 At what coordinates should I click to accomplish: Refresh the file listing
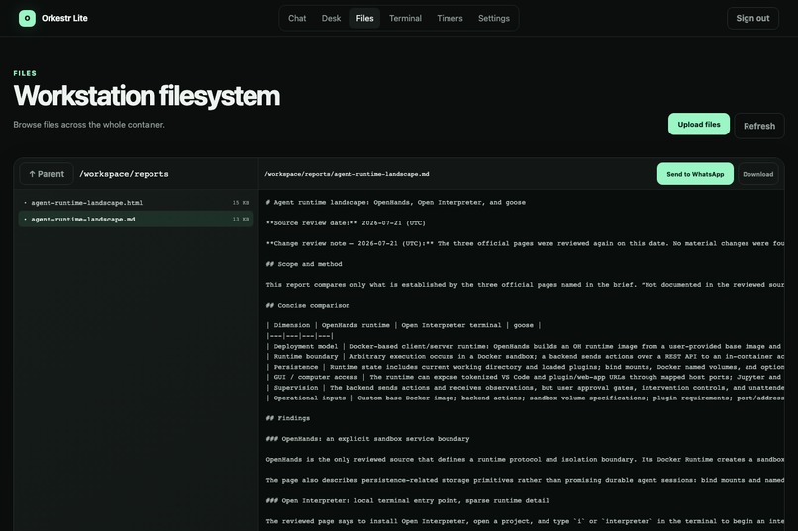point(758,126)
